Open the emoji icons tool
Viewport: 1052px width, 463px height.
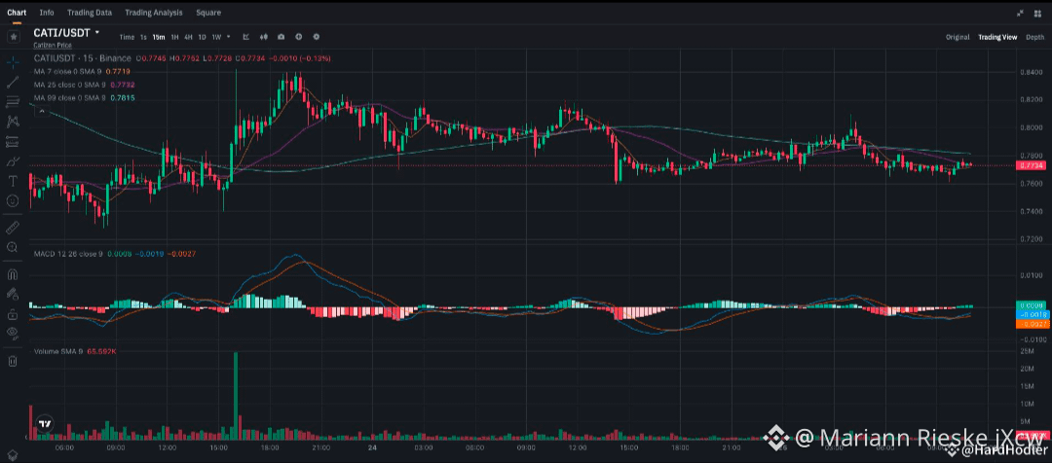click(x=13, y=200)
